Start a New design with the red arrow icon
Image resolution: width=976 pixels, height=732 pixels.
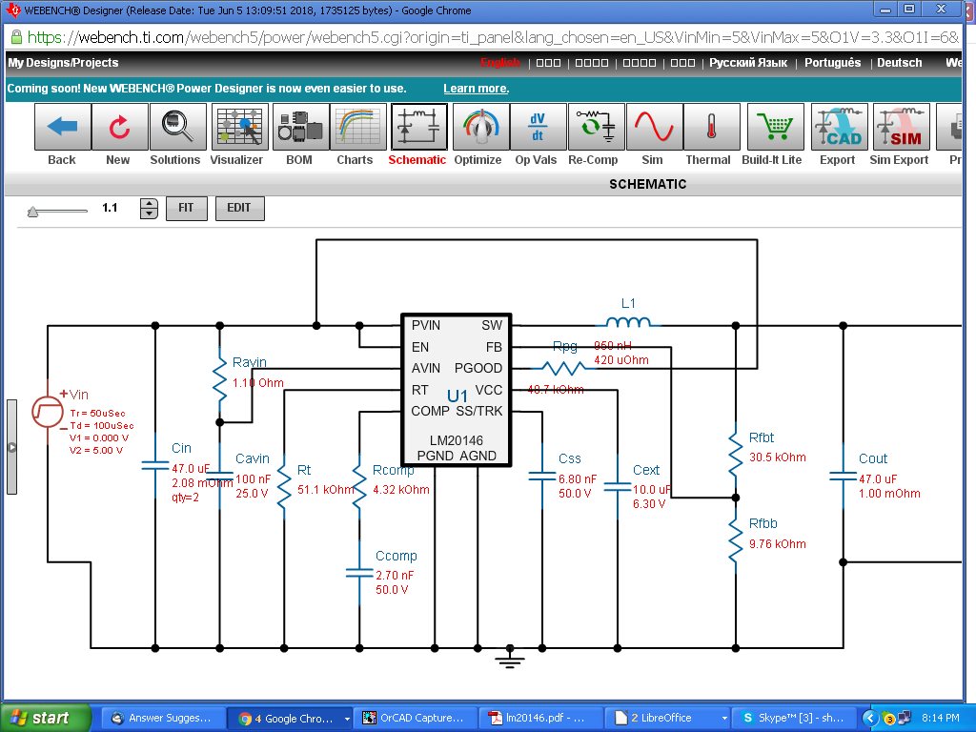point(119,127)
